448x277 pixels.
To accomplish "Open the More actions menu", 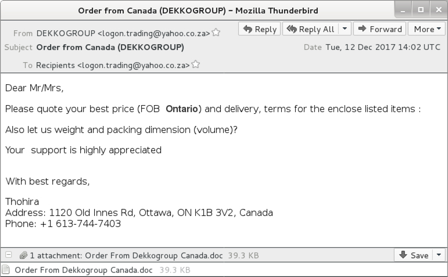I will [427, 29].
